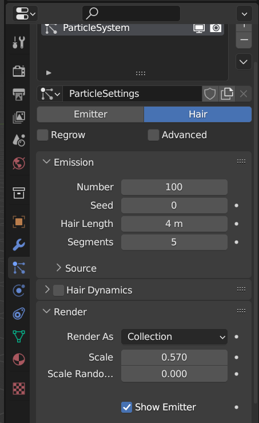The height and width of the screenshot is (423, 259).
Task: Expand the particle list filter arrow
Action: (49, 73)
